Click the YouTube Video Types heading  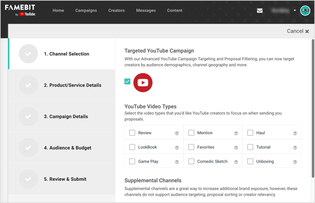point(151,106)
